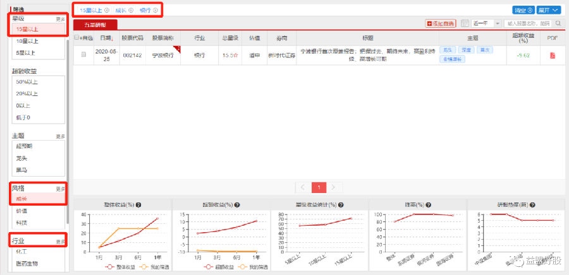Click help icon beside 胜率(%)
This screenshot has width=569, height=275.
point(431,205)
